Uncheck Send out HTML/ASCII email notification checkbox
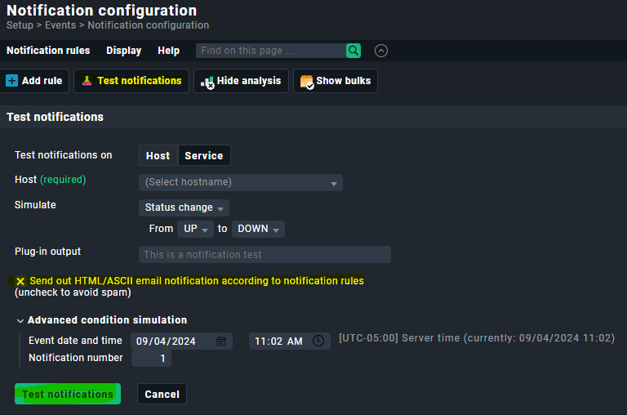Screen dimensions: 627x415 point(20,281)
